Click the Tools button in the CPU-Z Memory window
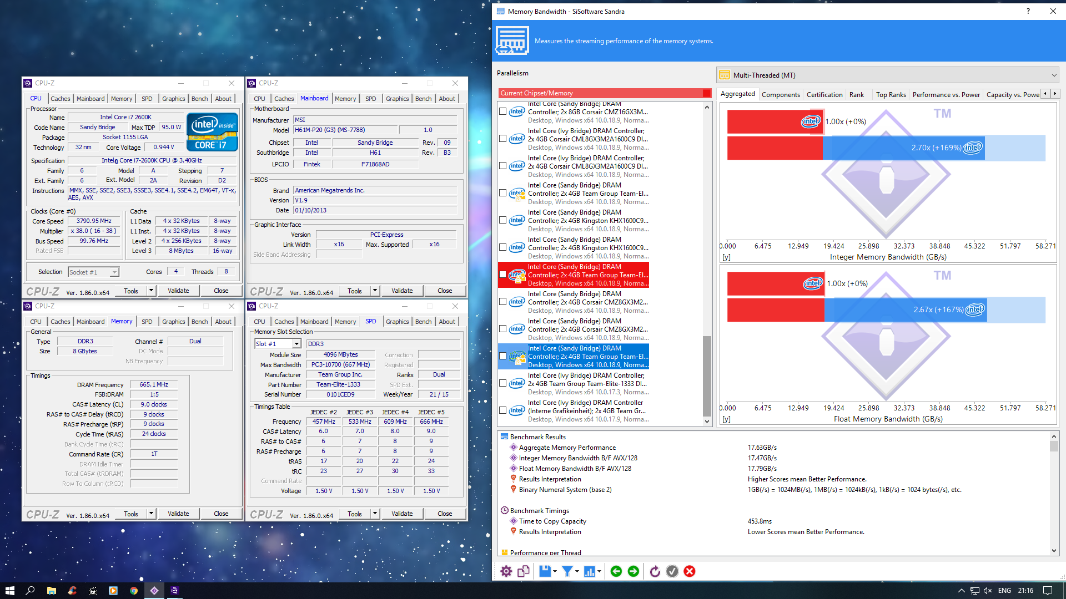The height and width of the screenshot is (599, 1066). point(131,514)
